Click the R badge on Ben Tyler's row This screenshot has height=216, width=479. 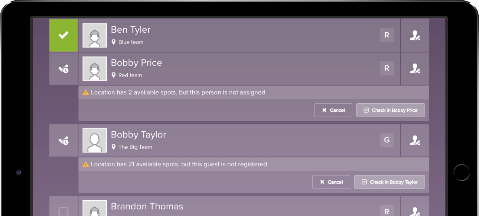386,35
